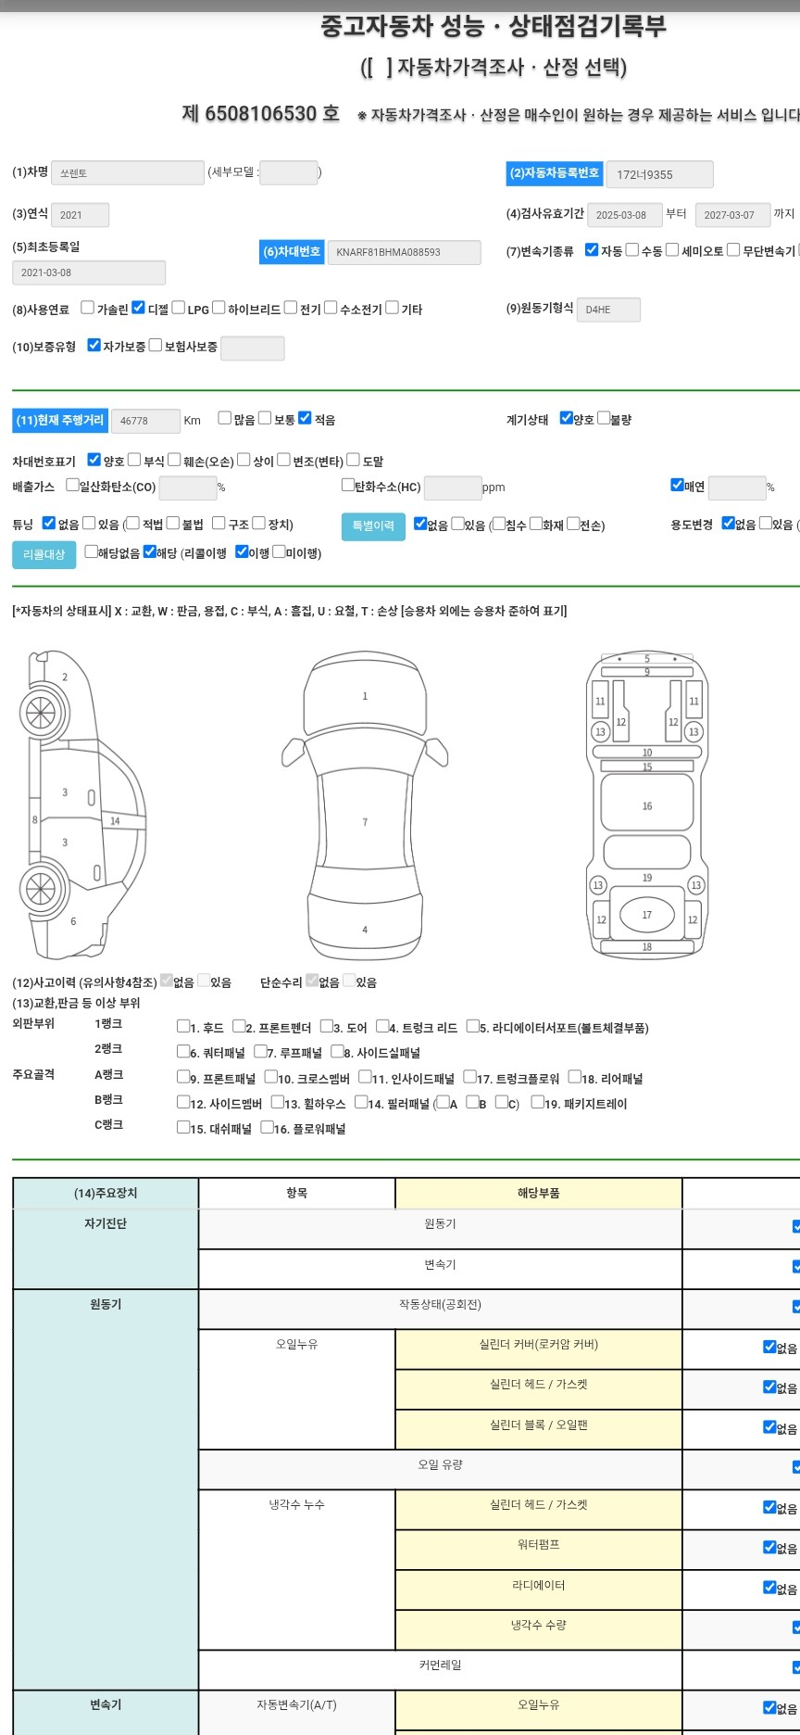Click the 특별이력 button

(373, 526)
